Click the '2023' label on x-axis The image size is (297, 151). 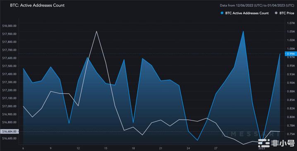[262, 148]
